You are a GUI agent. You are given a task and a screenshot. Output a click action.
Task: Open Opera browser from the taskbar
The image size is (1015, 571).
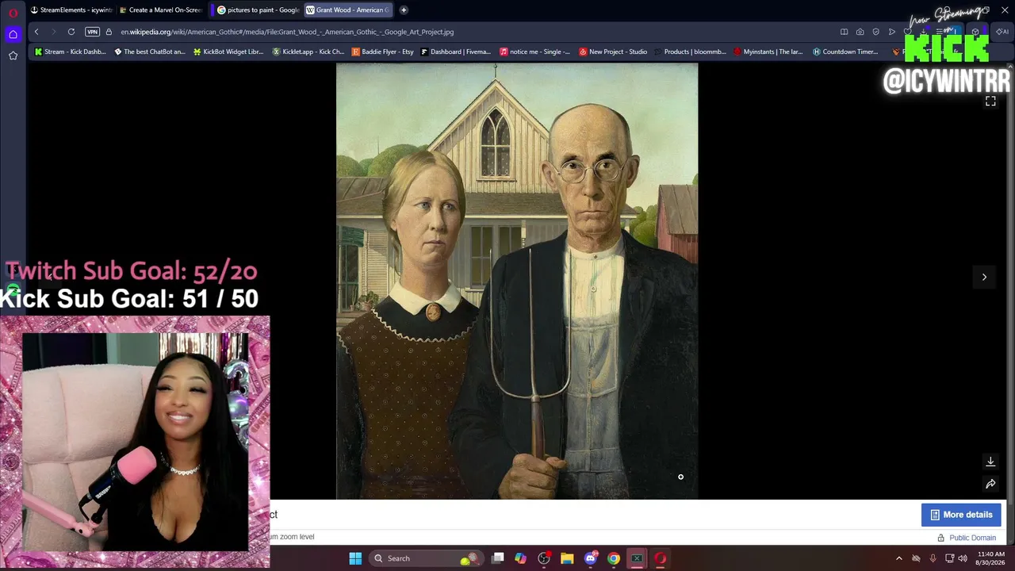pyautogui.click(x=660, y=558)
